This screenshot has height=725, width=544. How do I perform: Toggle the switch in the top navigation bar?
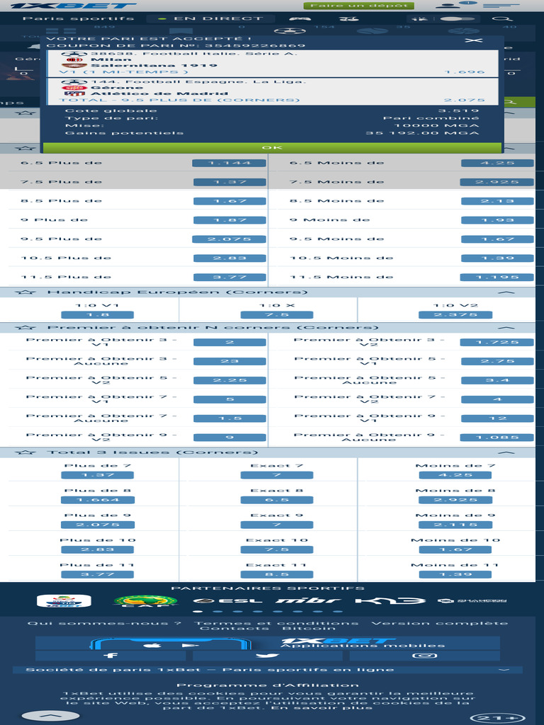pos(457,19)
